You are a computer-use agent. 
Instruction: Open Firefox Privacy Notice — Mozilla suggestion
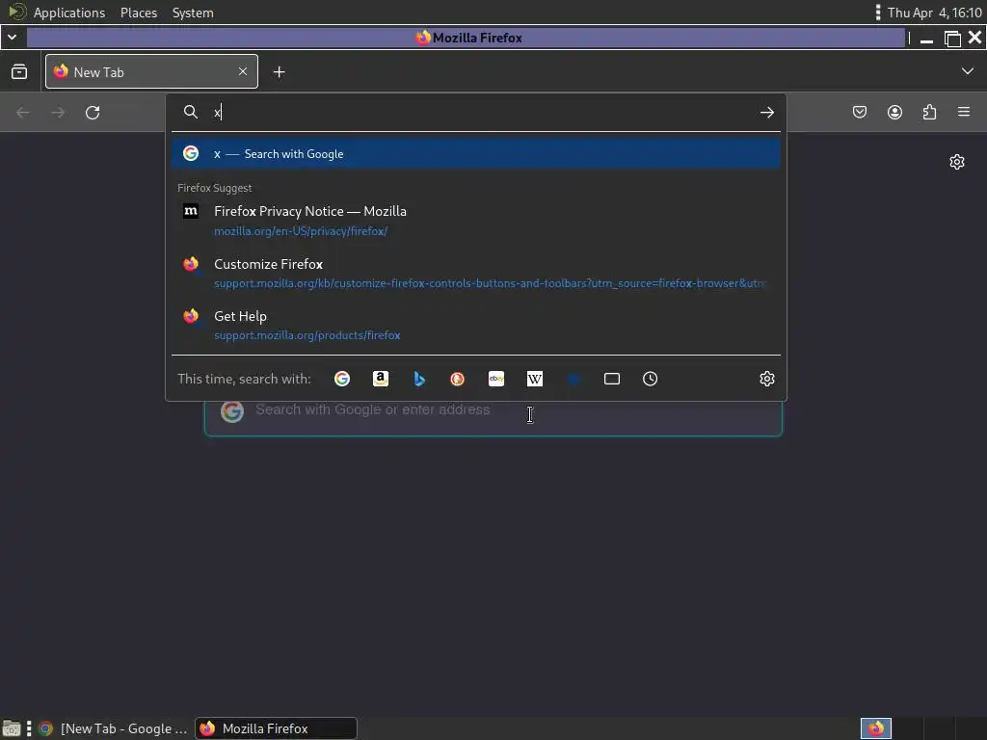(x=476, y=221)
